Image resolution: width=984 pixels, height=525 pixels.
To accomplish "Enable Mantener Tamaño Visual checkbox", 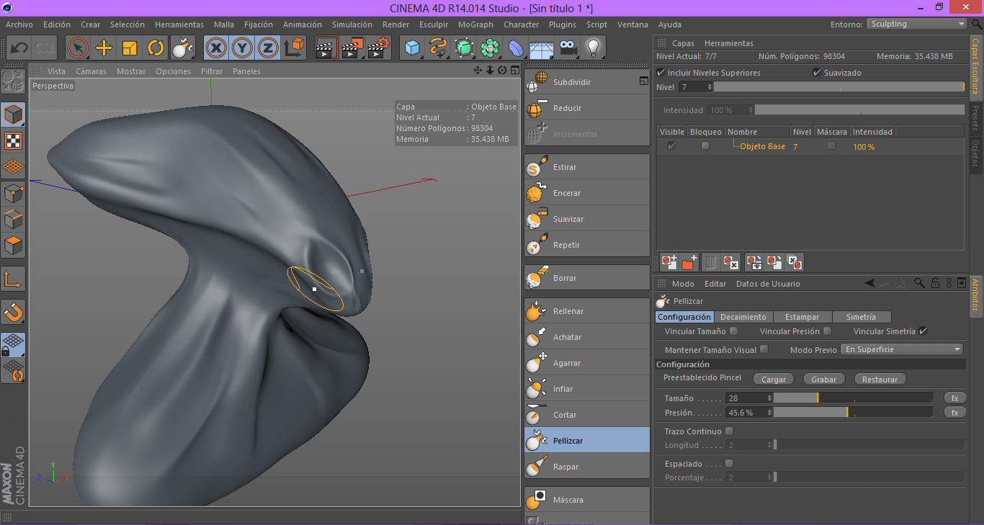I will 764,349.
